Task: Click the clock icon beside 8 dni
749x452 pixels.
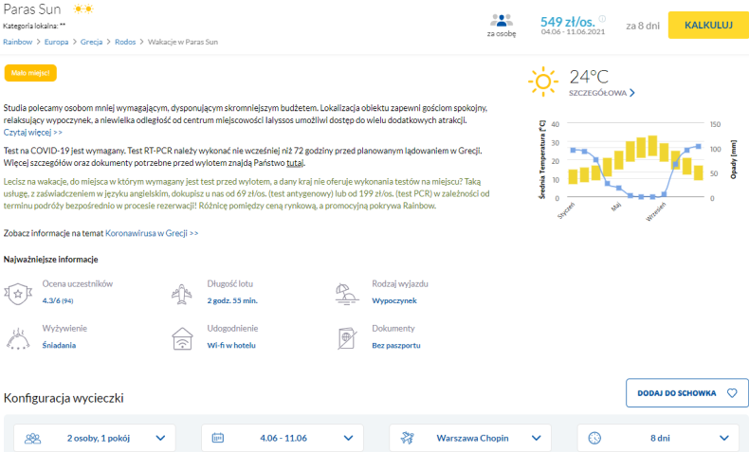Action: [594, 438]
